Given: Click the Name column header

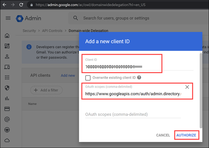Looking at the screenshot, I should point(32,104).
